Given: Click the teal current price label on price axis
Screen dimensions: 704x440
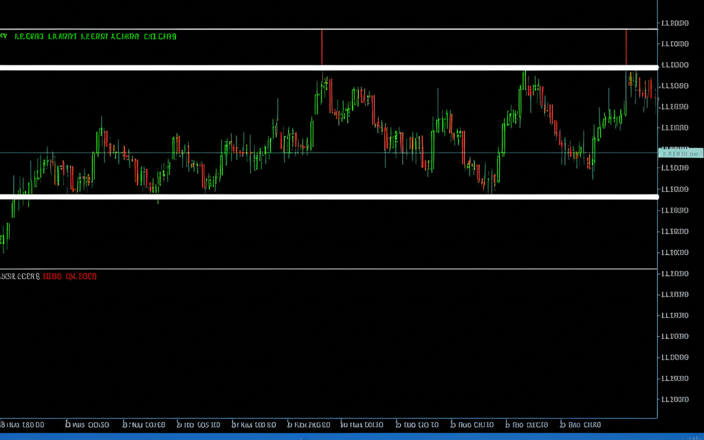Looking at the screenshot, I should pyautogui.click(x=681, y=153).
